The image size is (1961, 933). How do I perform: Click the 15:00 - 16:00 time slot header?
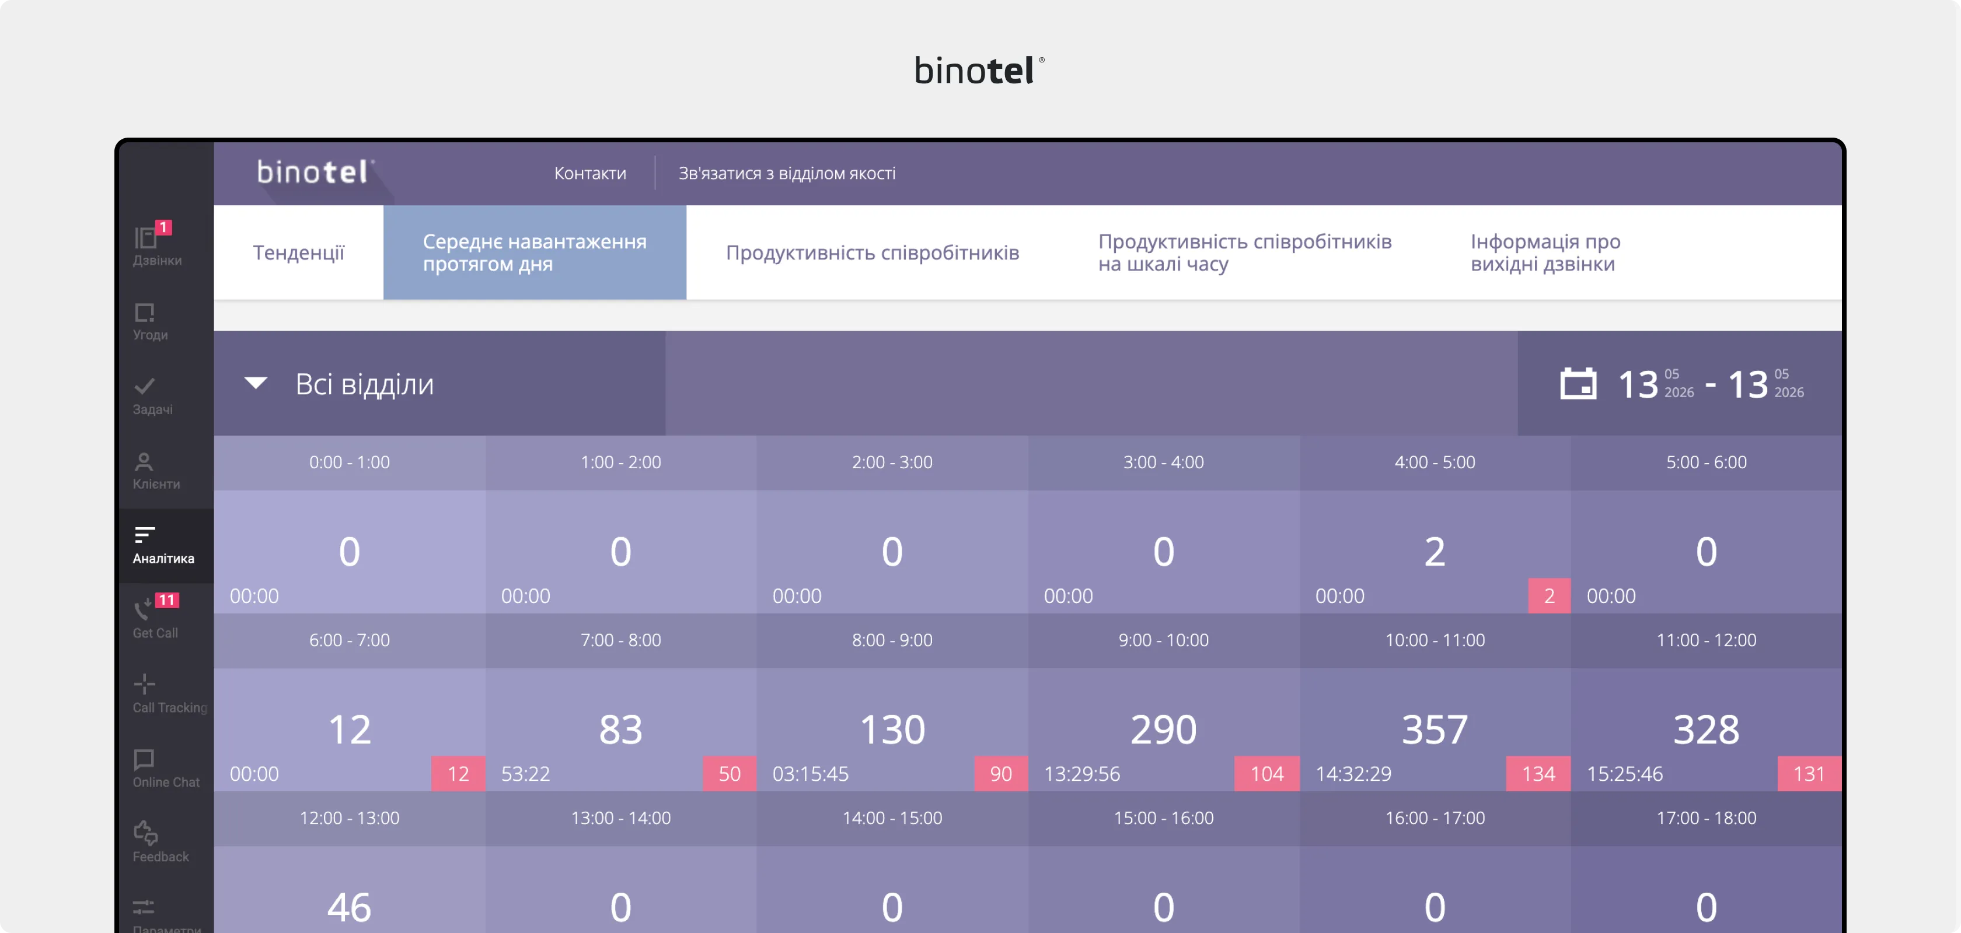[x=1163, y=818]
